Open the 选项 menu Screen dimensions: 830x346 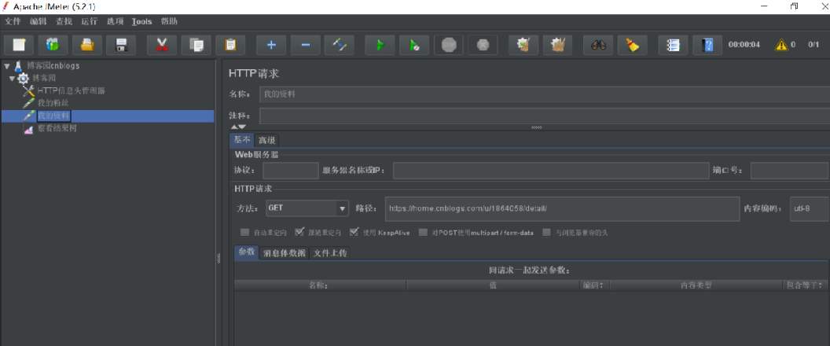[115, 22]
